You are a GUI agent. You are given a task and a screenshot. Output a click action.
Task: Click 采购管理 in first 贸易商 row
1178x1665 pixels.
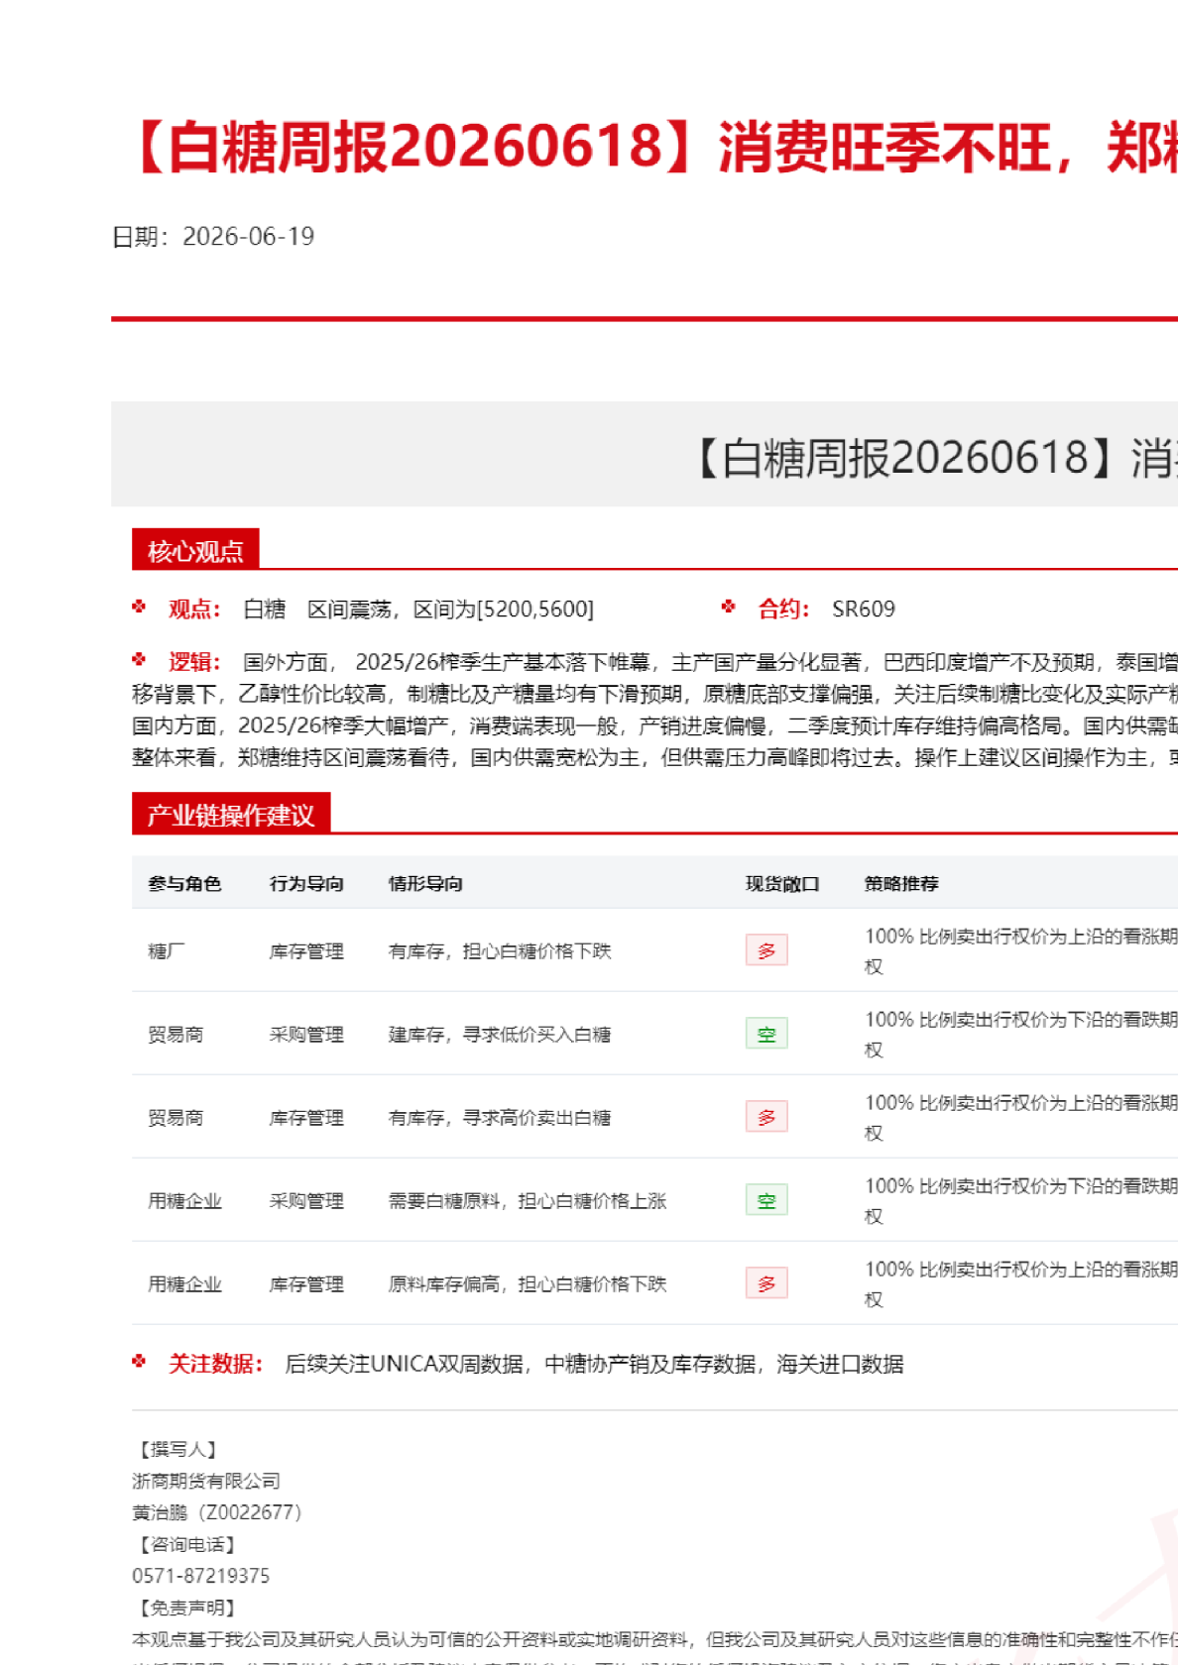click(306, 1035)
